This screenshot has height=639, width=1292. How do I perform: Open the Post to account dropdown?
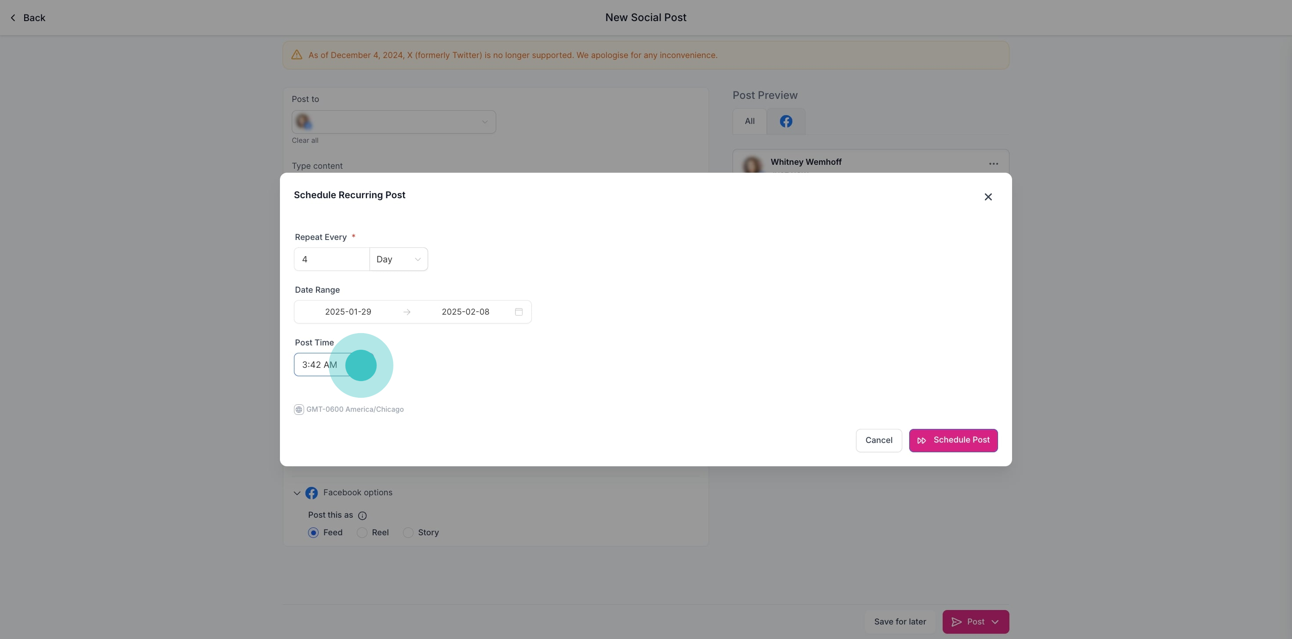pyautogui.click(x=394, y=122)
